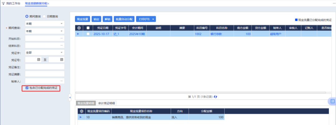The image size is (336, 125).
Task: Select the 现金流量数据分配 tab
Action: pyautogui.click(x=36, y=3)
